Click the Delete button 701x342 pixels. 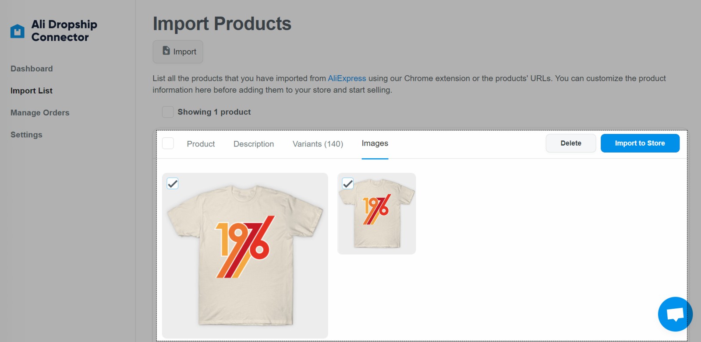[x=570, y=143]
